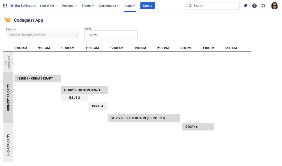
Task: Expand the Not Estimated row chevron
Action: [12, 63]
